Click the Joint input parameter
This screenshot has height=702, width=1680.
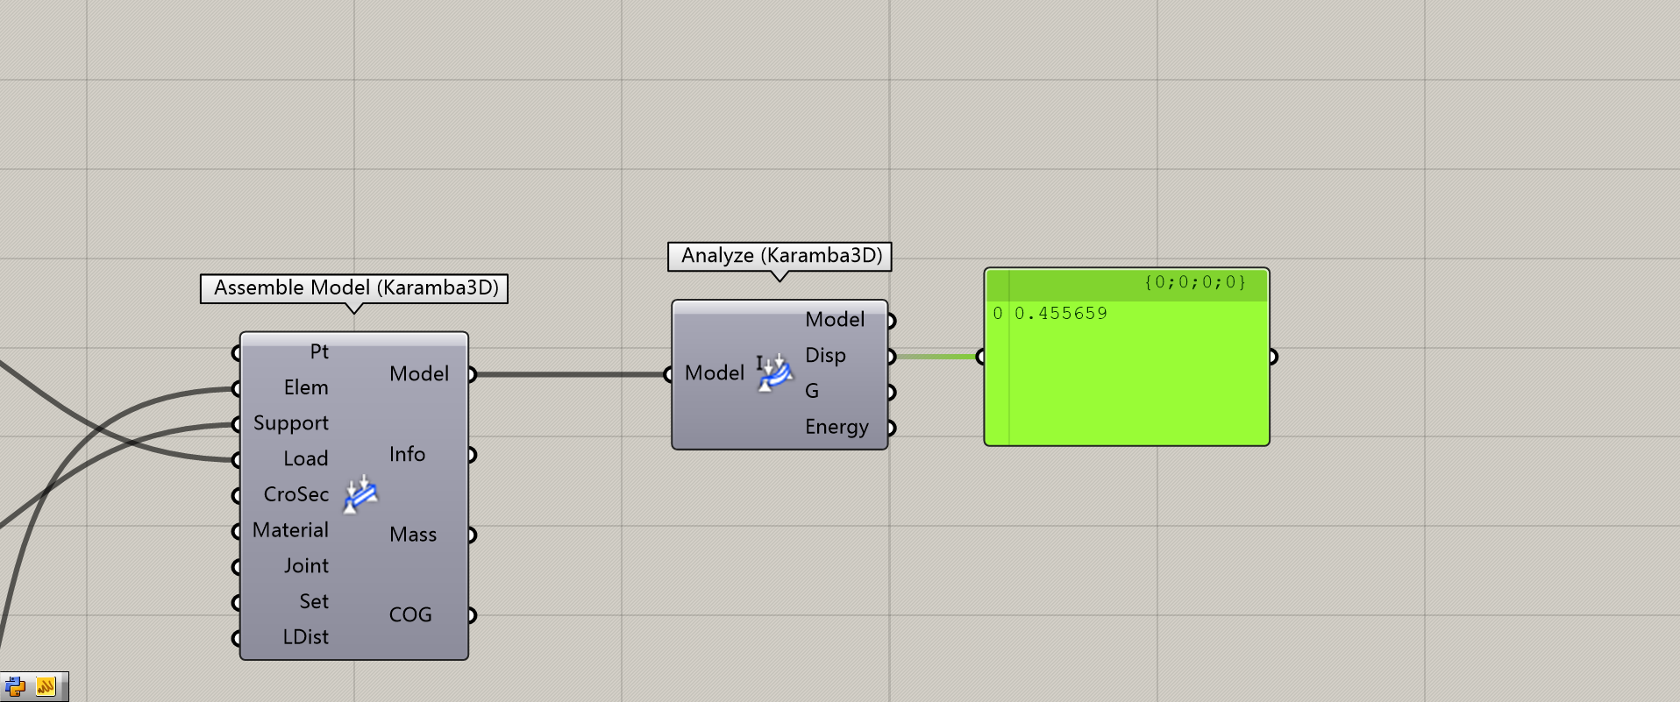306,566
